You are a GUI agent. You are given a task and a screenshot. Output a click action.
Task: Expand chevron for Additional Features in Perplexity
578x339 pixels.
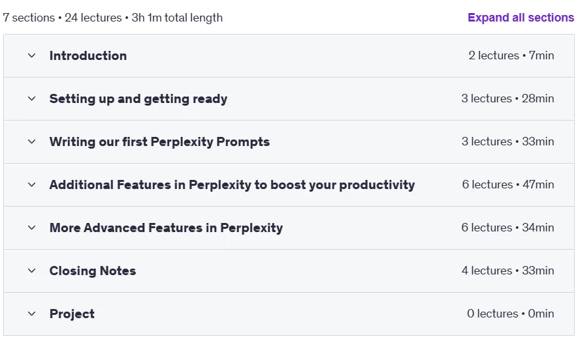point(32,184)
